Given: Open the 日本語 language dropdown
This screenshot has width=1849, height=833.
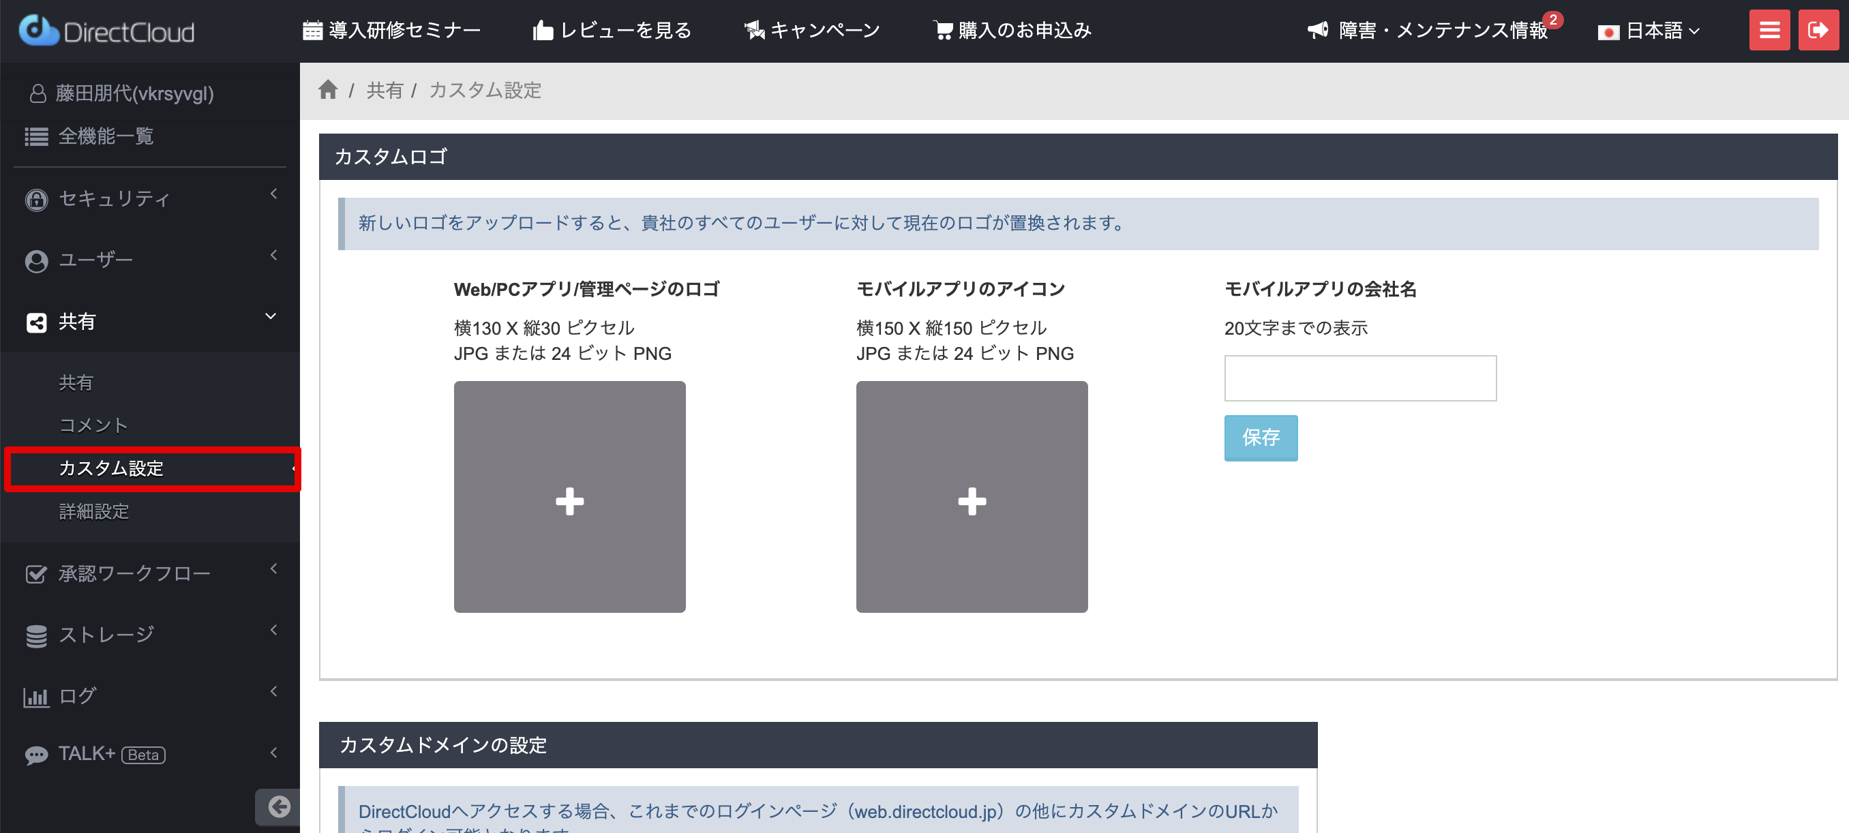Looking at the screenshot, I should (x=1649, y=31).
